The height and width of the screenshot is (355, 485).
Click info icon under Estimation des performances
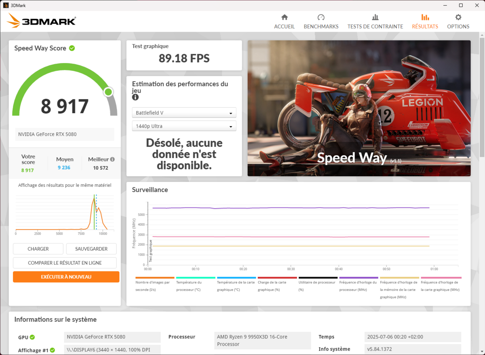pyautogui.click(x=135, y=97)
